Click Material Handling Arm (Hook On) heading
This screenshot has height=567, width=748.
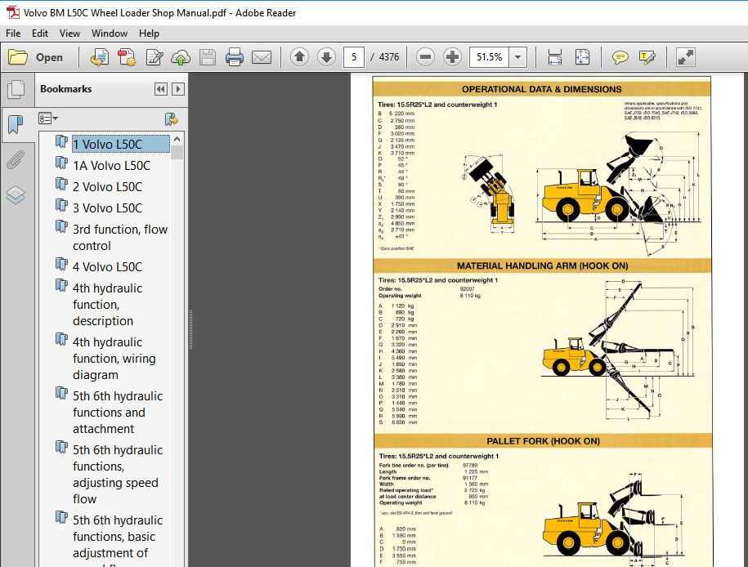point(542,266)
